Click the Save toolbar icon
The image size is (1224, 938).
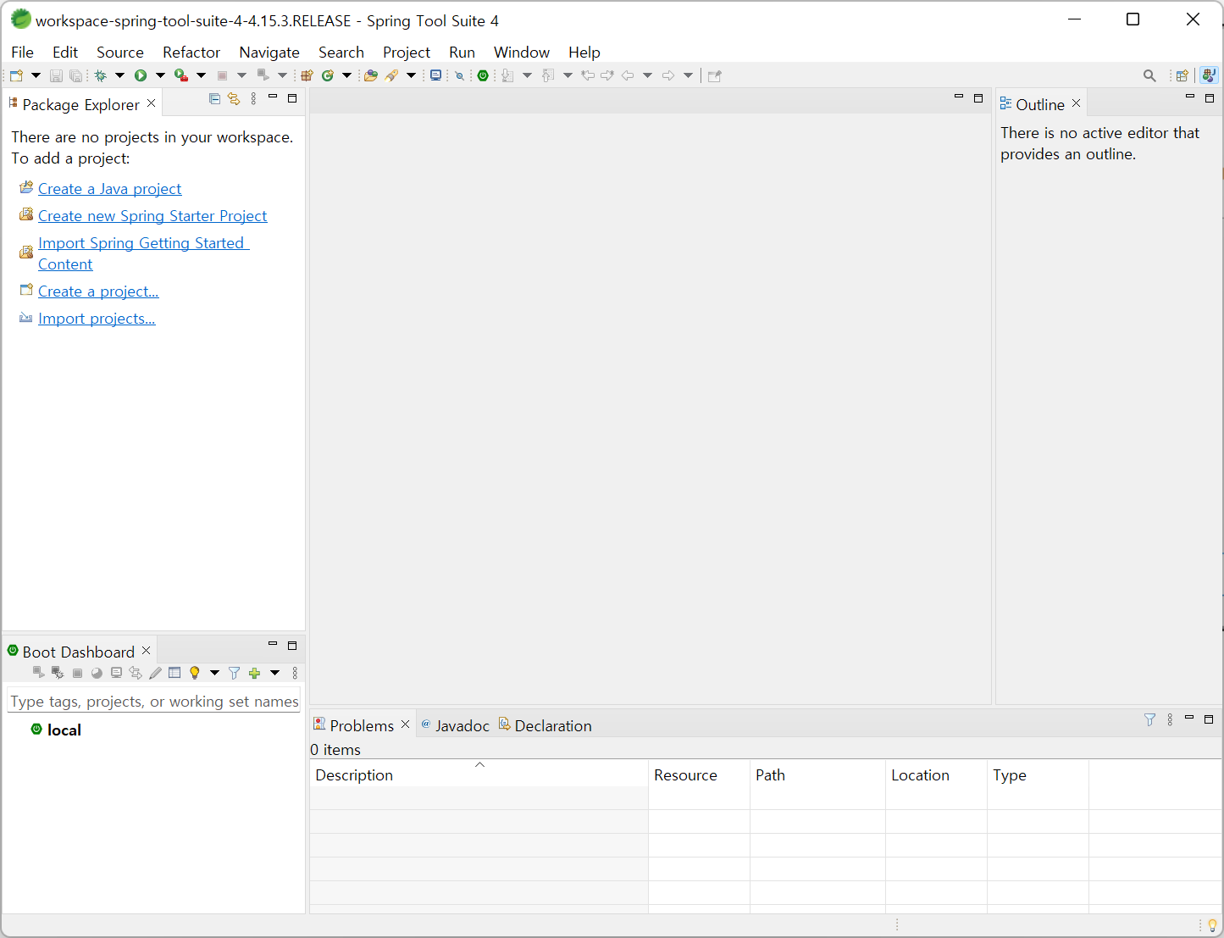click(x=56, y=75)
